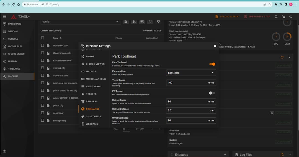Open the Miscellaneous settings tab

click(94, 79)
